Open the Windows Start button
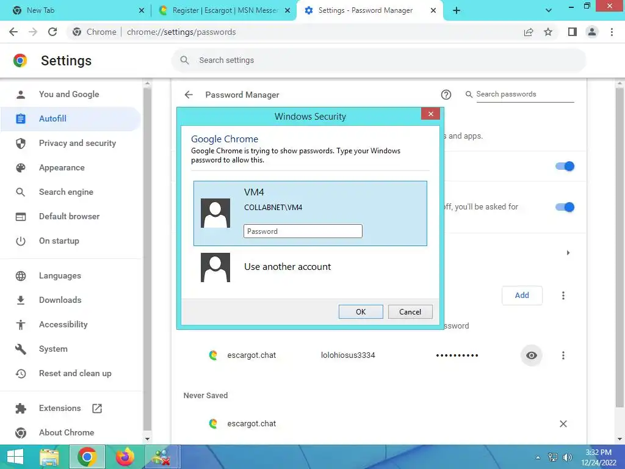Screen dimensions: 625x469 (15, 457)
